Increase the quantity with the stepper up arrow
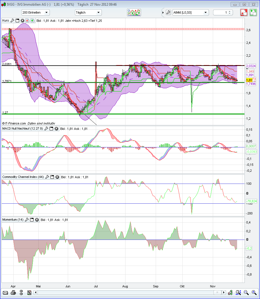 coord(229,11)
